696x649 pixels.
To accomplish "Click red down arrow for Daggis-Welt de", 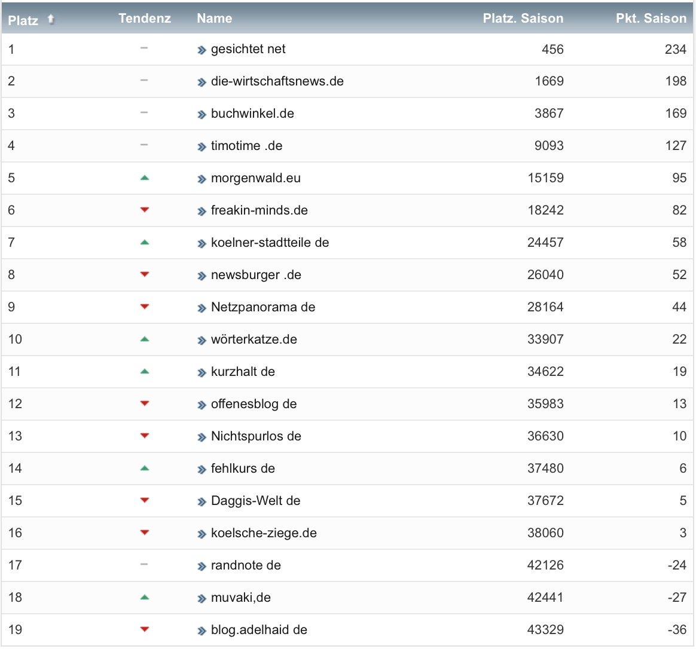I will (144, 500).
